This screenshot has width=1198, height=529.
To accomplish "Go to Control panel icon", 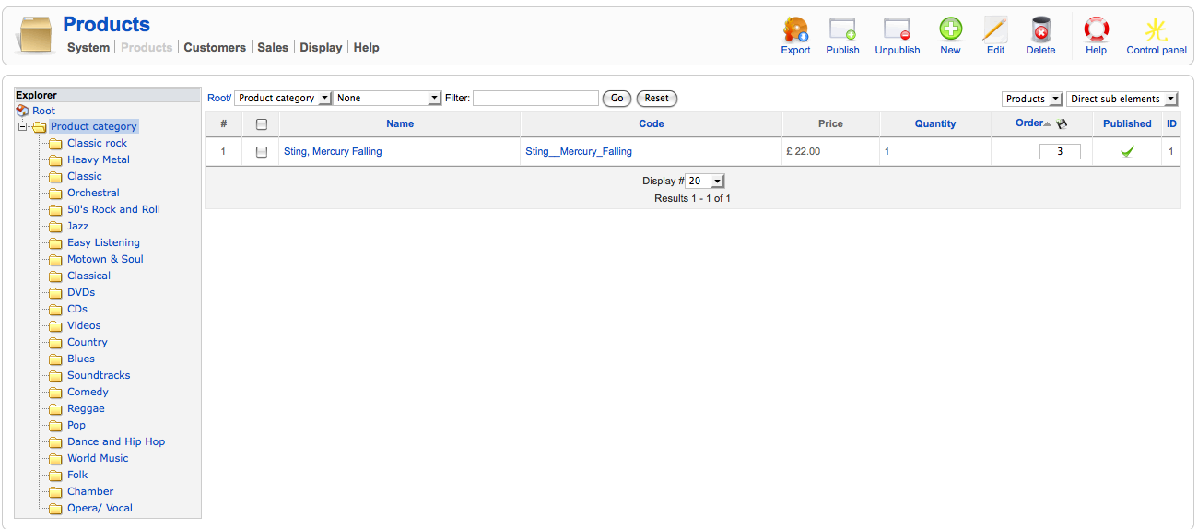I will [x=1156, y=29].
